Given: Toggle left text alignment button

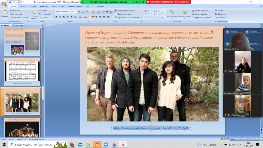Looking at the screenshot, I should (x=93, y=17).
